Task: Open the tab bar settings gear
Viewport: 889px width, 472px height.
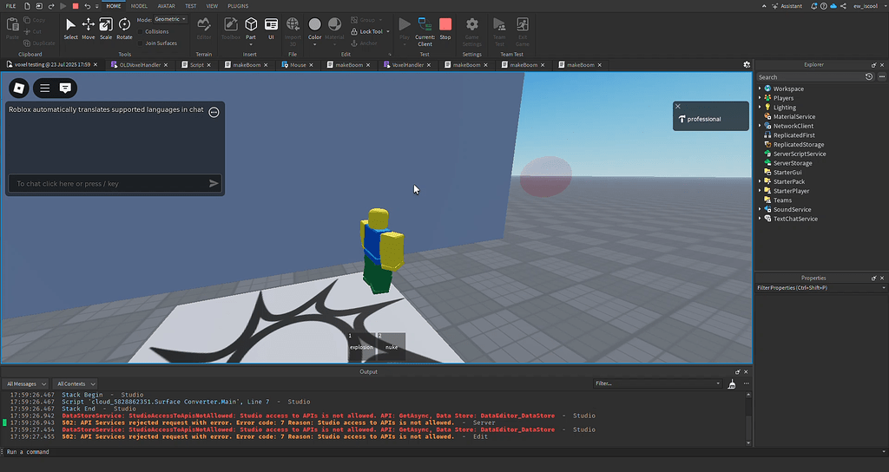Action: [x=747, y=64]
